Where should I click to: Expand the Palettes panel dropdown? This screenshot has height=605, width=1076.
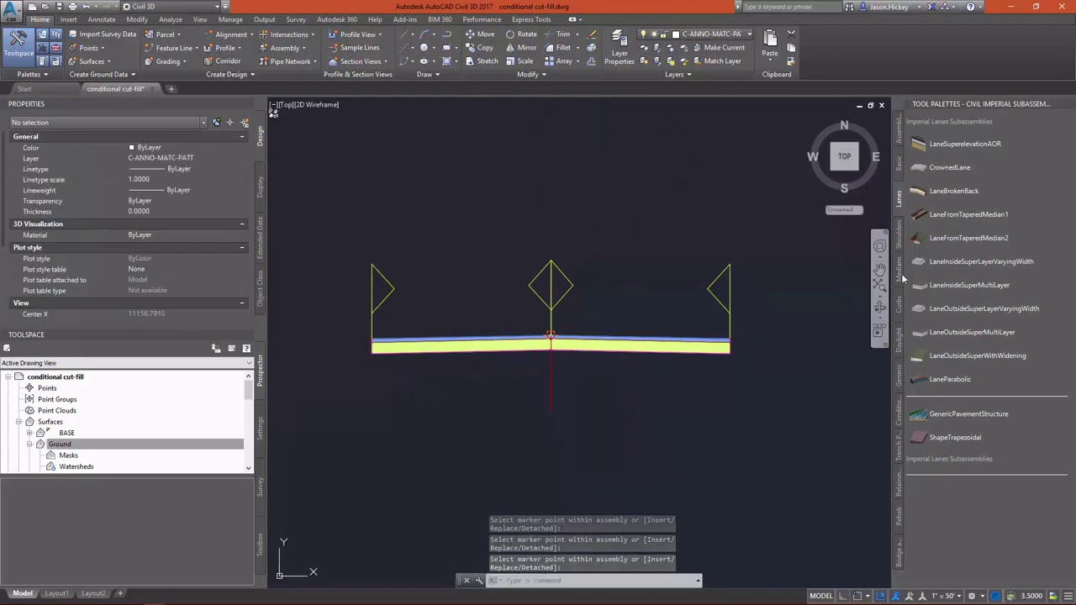[x=32, y=74]
